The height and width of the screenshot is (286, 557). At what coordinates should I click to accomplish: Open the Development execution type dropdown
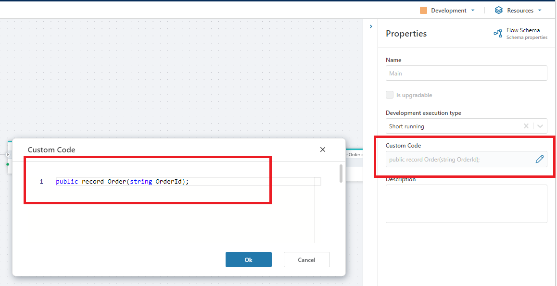[x=539, y=126]
